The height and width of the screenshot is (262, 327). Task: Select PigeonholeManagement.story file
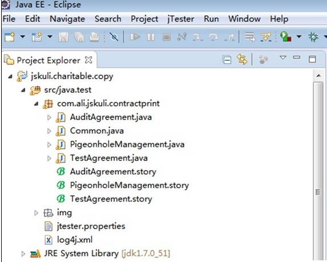[130, 185]
